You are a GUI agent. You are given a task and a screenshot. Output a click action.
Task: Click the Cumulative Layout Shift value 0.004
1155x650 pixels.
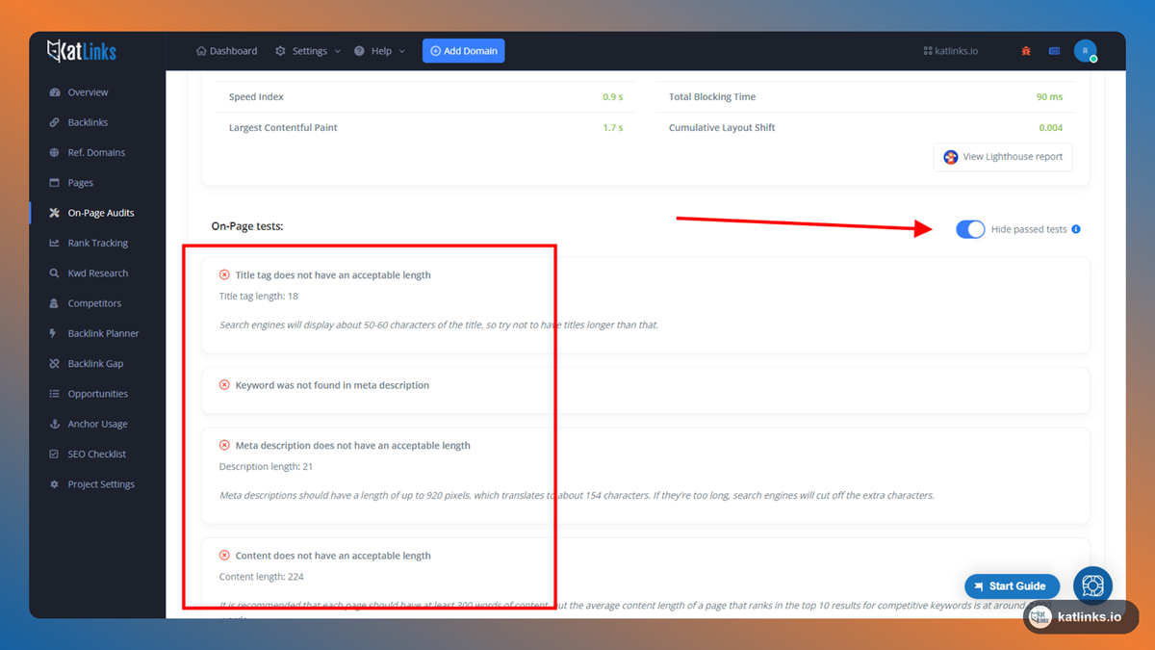coord(1051,128)
